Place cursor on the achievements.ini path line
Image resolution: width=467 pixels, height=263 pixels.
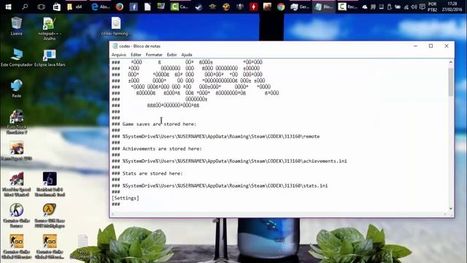click(235, 161)
